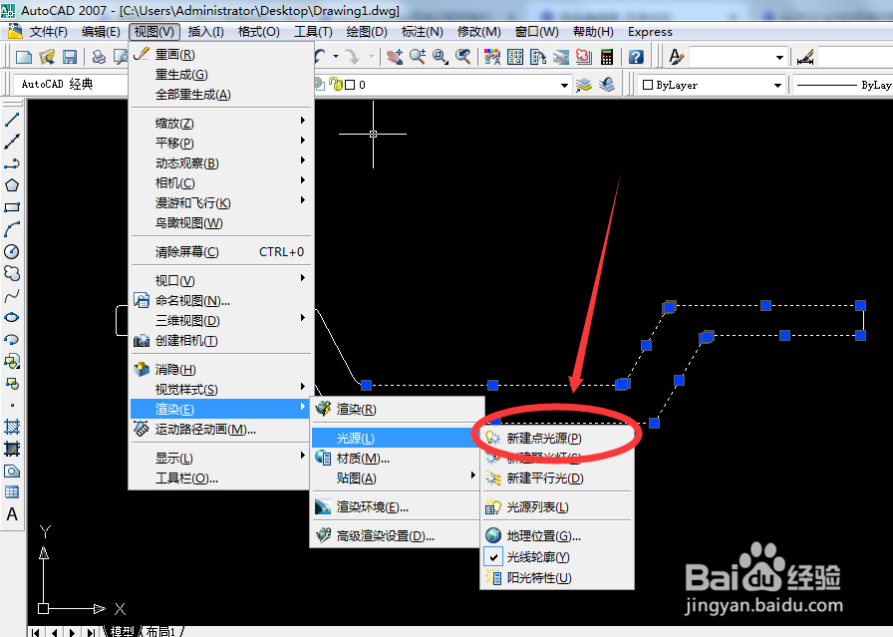Open the AutoCAD 经典 workspace combo box
Screen dimensions: 893x637
click(x=71, y=85)
